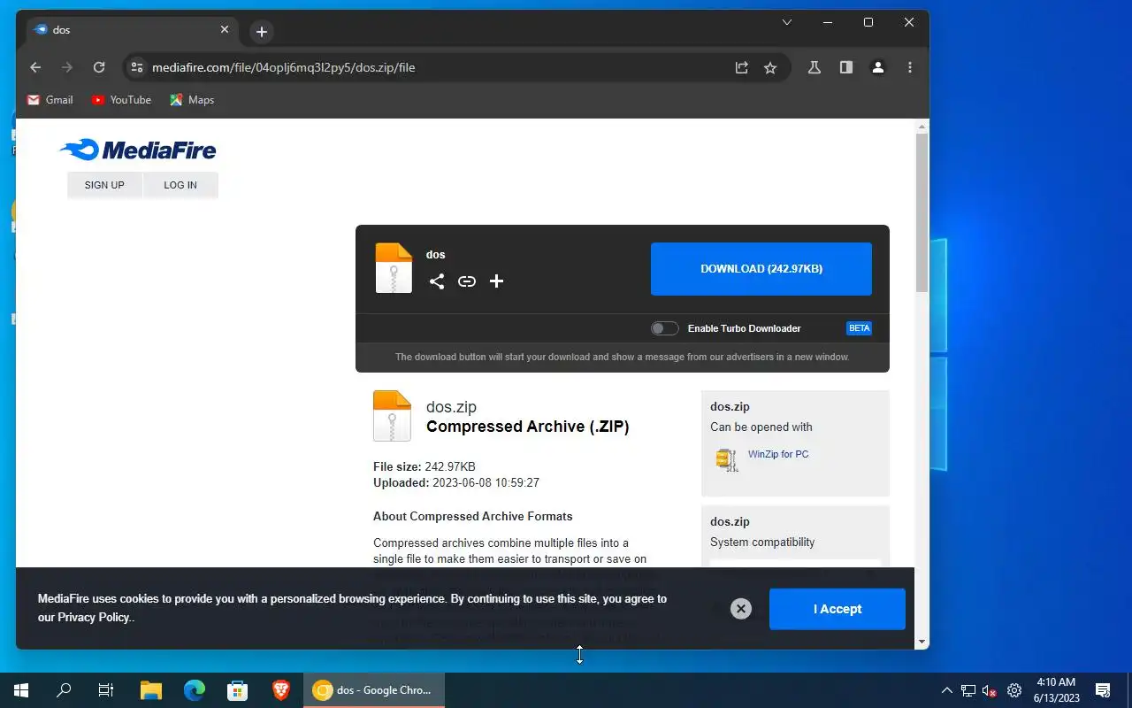The width and height of the screenshot is (1132, 708).
Task: Click the zip icon next to dos.zip heading
Action: tap(392, 415)
